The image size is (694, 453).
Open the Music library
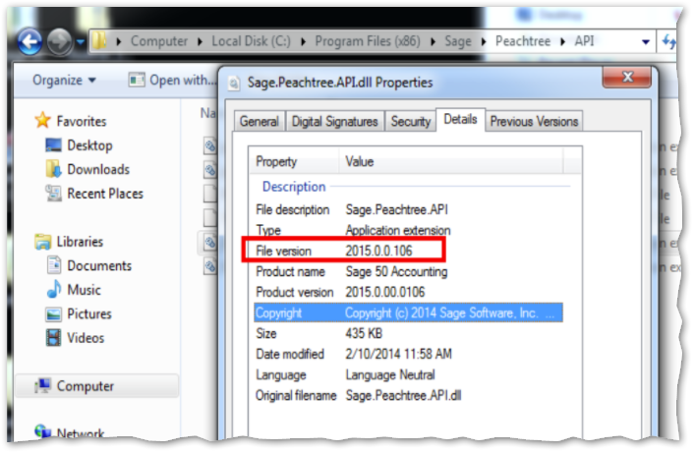pyautogui.click(x=85, y=290)
